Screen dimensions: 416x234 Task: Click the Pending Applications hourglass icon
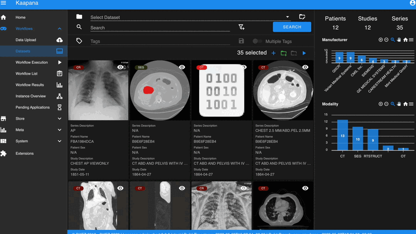click(x=59, y=107)
